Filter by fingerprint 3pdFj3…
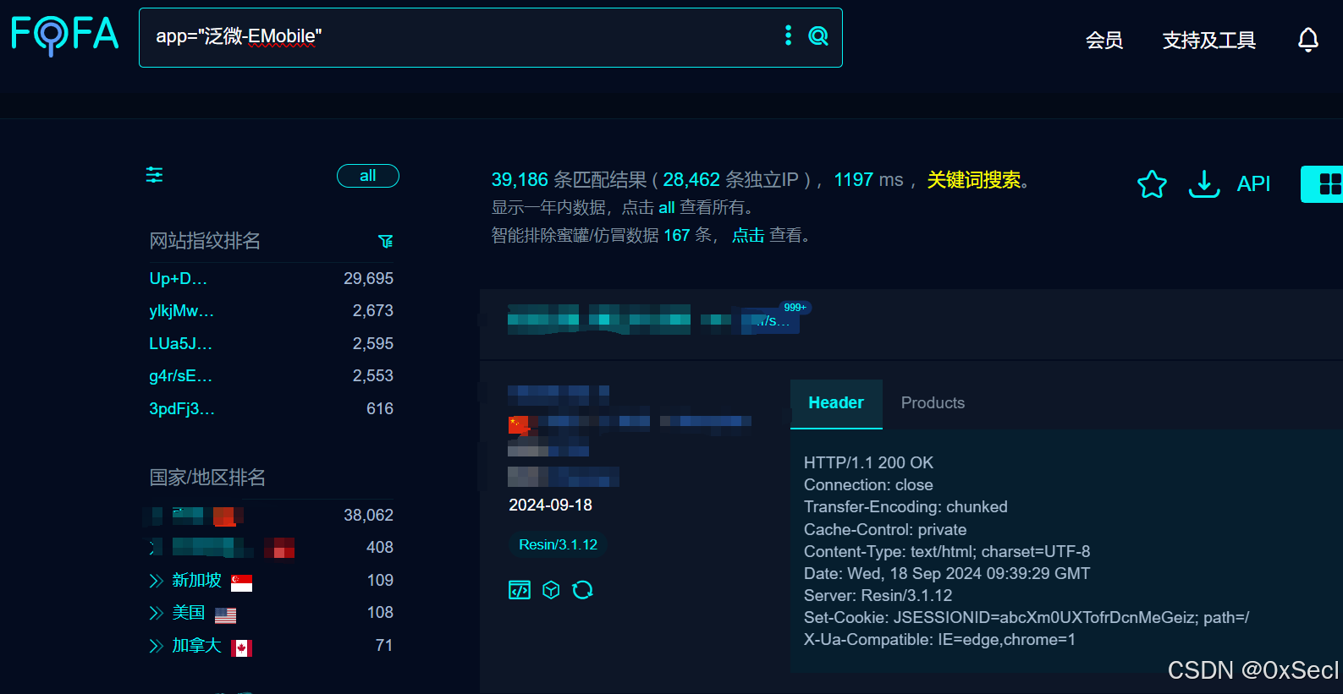Viewport: 1343px width, 694px height. (182, 408)
